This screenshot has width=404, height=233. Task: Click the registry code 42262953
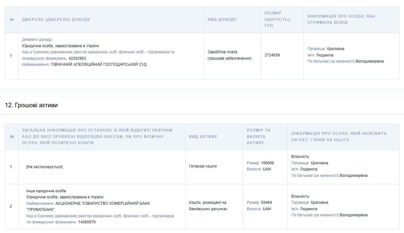coord(77,58)
